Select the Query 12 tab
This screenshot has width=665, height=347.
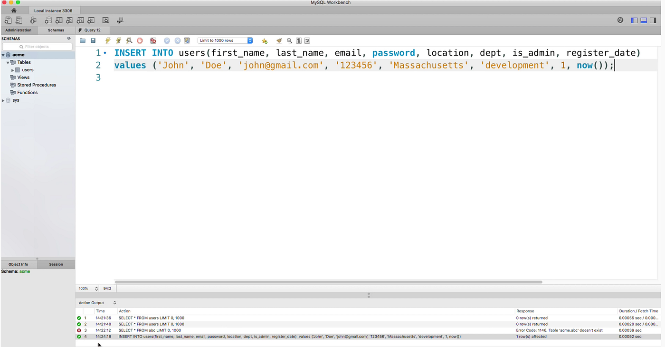(91, 29)
